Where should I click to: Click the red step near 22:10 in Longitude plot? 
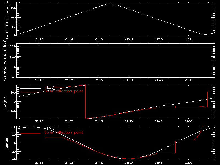(x=208, y=99)
